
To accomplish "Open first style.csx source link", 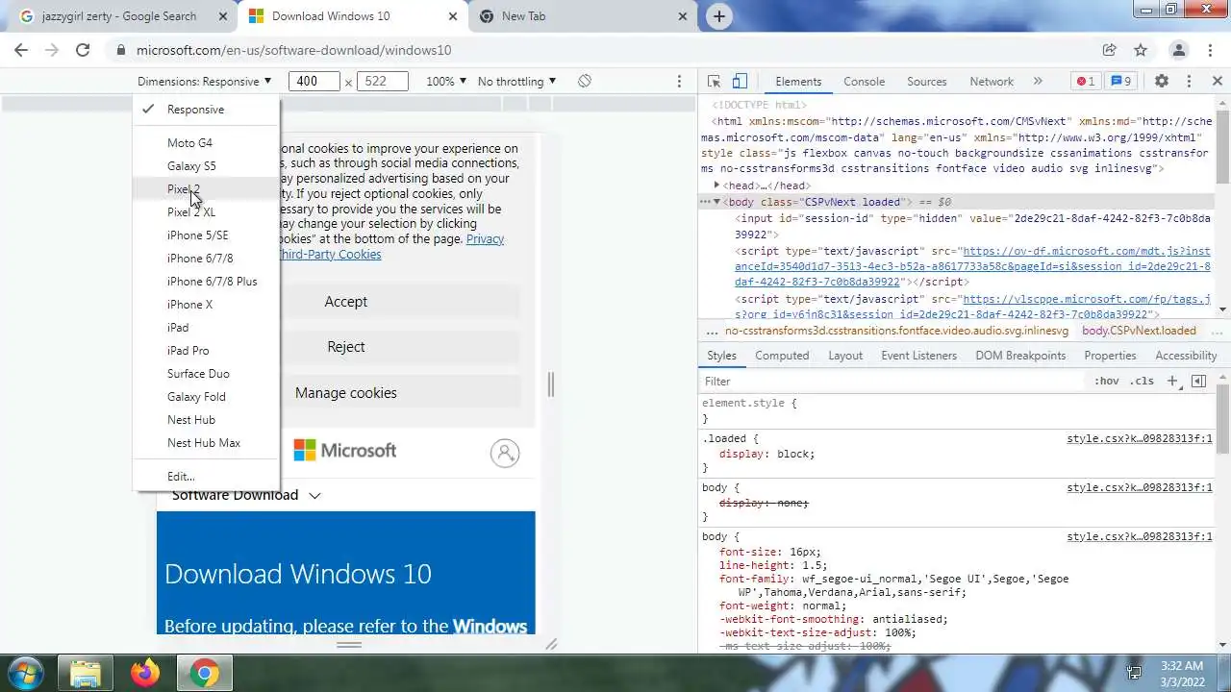I will (1139, 439).
